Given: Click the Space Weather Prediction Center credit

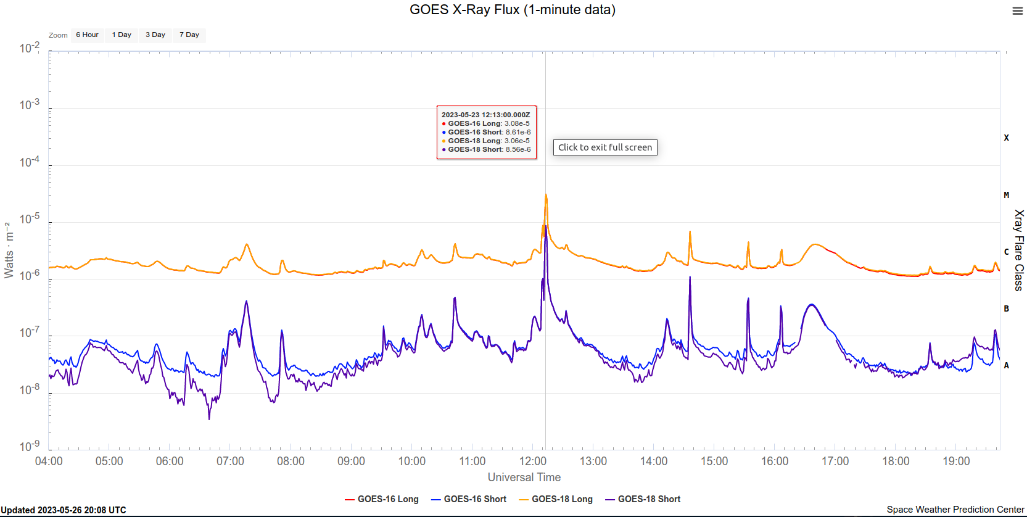Looking at the screenshot, I should [x=955, y=510].
